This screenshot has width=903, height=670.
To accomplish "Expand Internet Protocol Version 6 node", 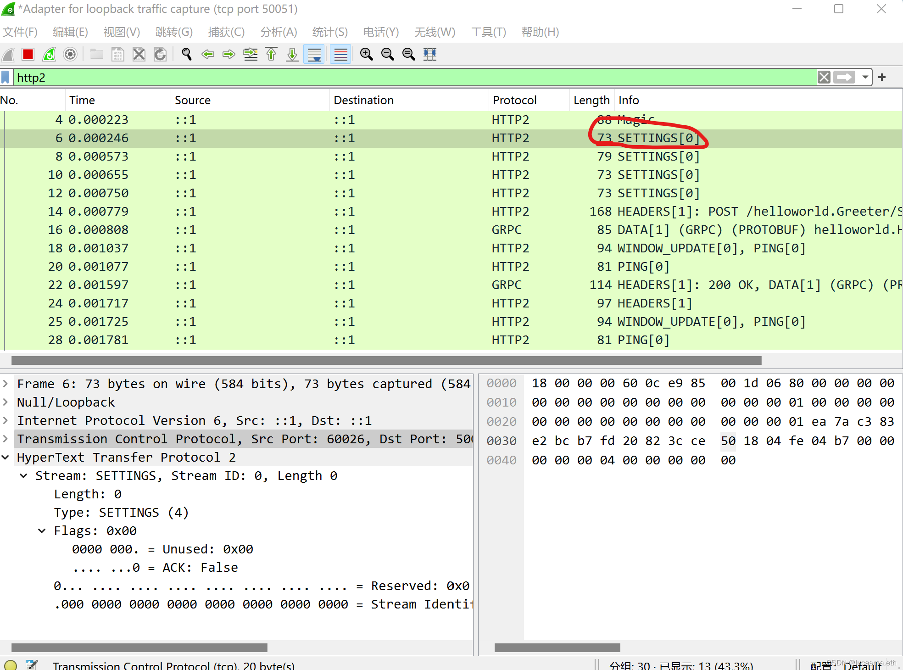I will coord(6,420).
